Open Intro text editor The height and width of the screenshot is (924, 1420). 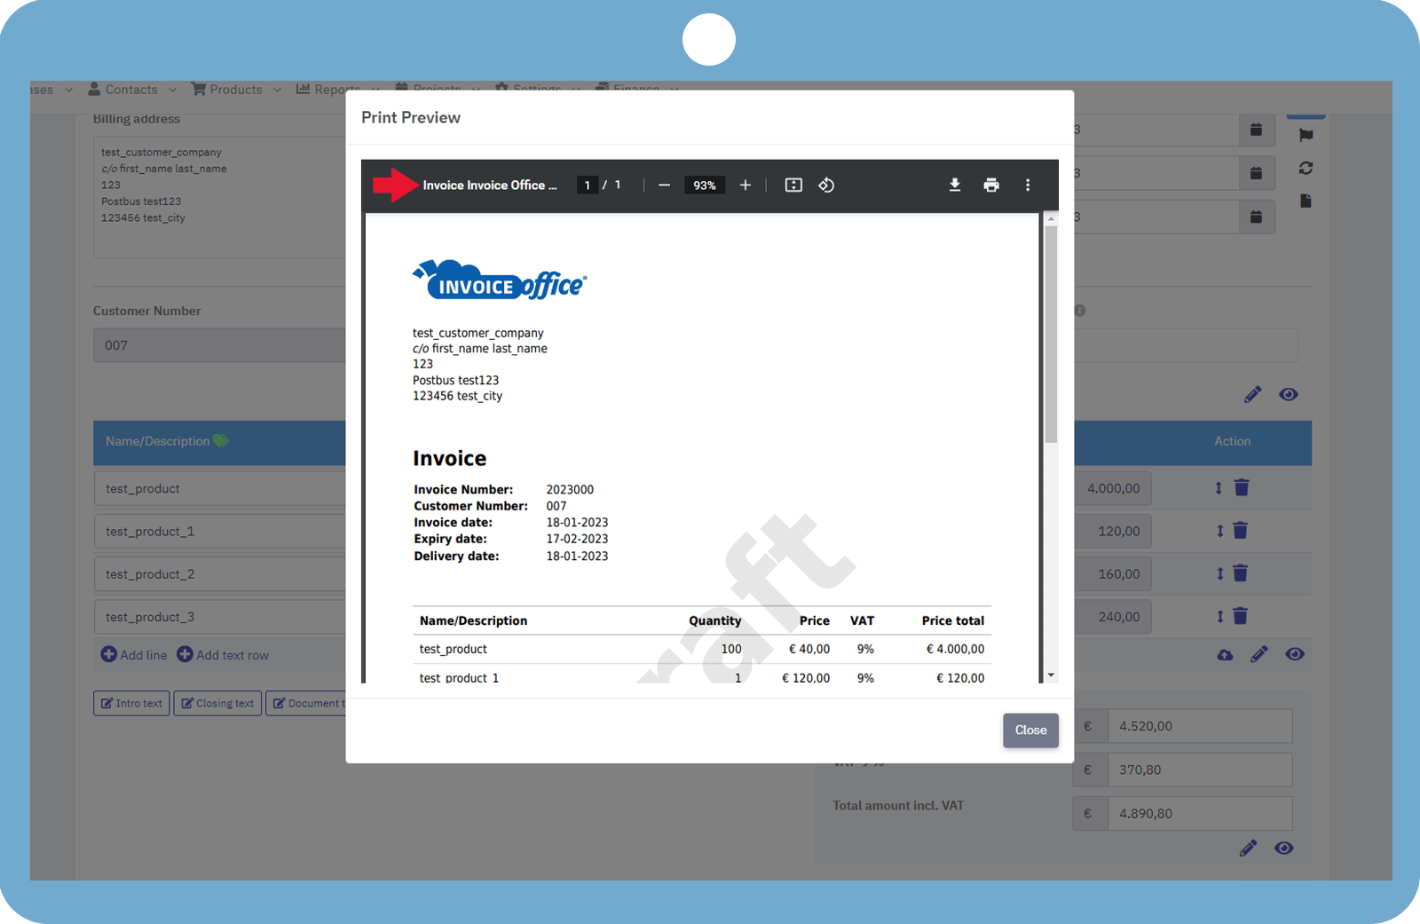131,703
